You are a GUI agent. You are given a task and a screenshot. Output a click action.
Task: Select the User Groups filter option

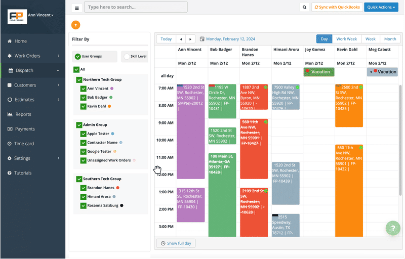[x=95, y=57]
